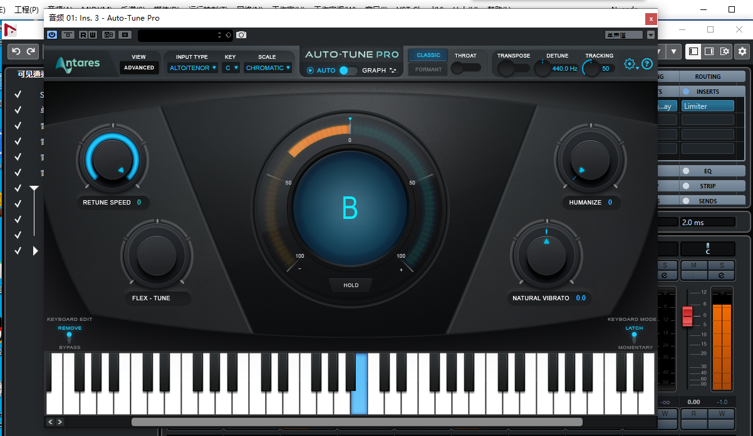Click the Auto mode play-circle icon
Screen dimensions: 753x436
tap(310, 71)
